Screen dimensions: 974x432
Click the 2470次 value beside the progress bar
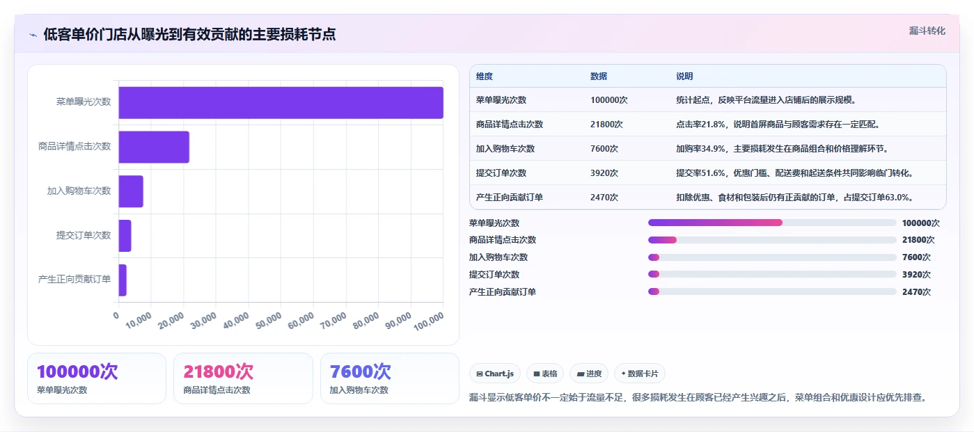(916, 292)
